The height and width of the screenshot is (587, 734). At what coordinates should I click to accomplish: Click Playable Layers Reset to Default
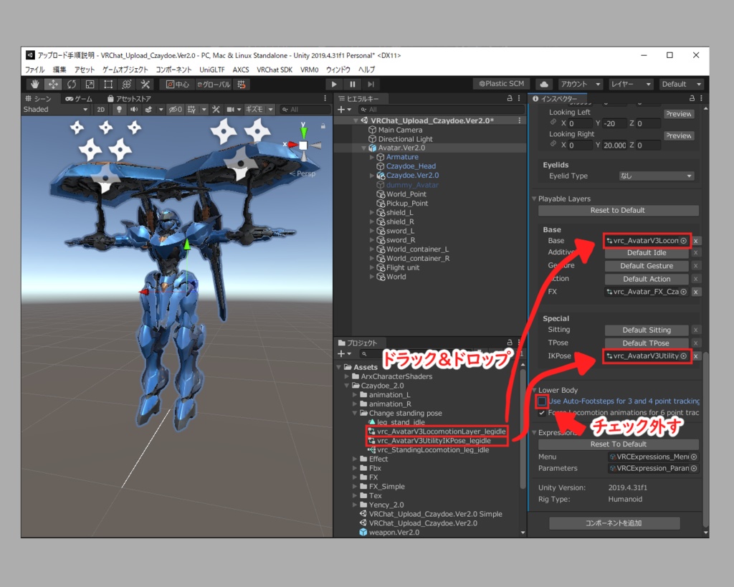[x=618, y=211]
